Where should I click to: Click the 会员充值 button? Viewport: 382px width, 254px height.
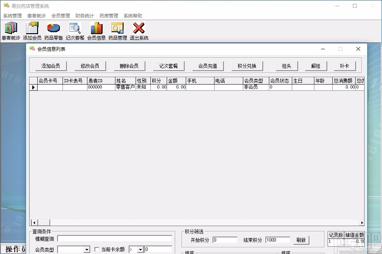tap(208, 66)
